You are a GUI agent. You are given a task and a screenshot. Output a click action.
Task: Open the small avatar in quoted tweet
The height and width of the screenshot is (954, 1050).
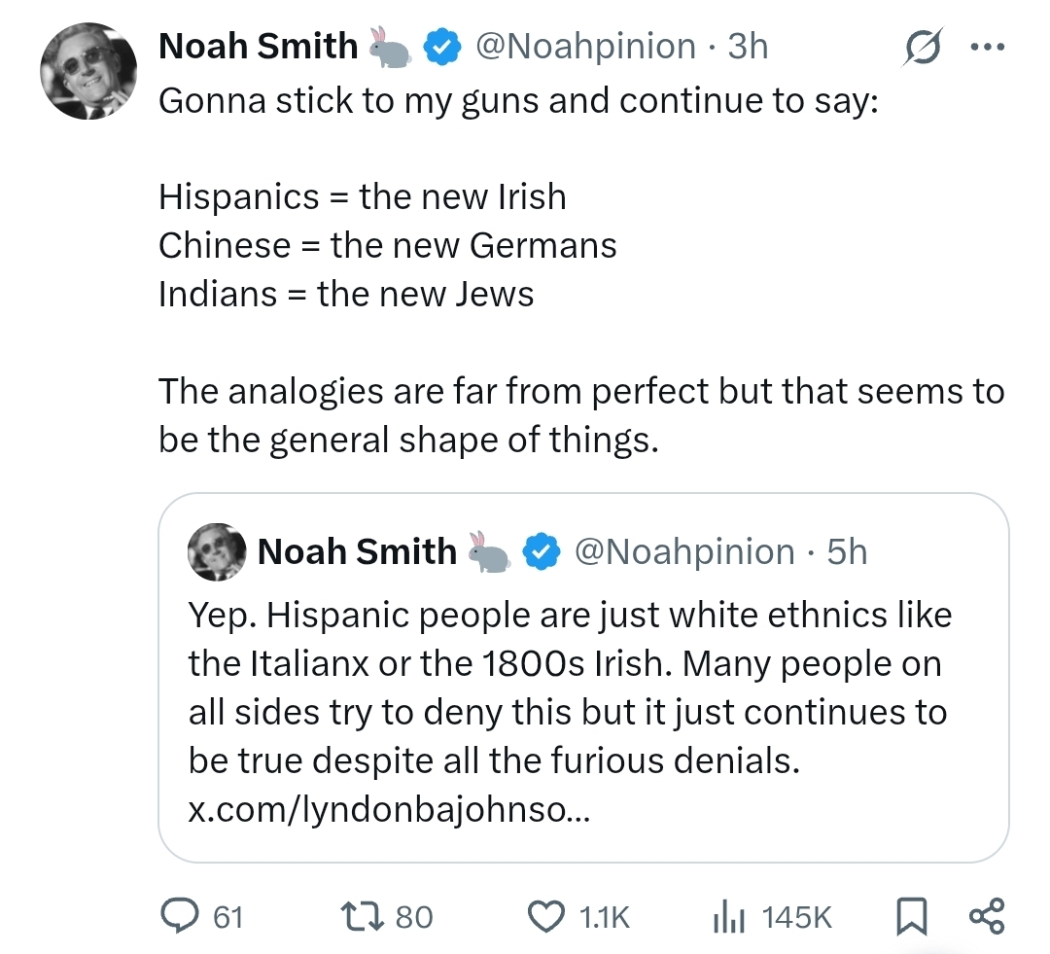(x=215, y=551)
